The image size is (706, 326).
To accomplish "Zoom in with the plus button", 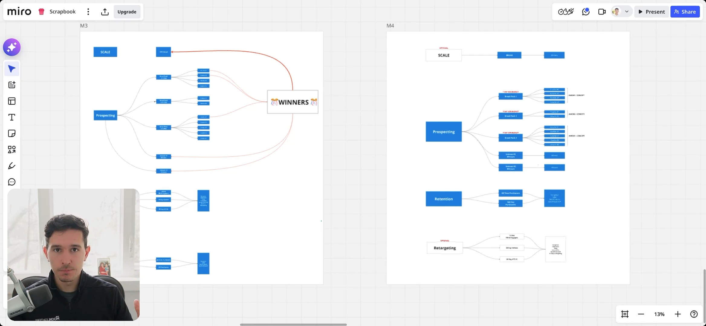I will click(x=678, y=314).
